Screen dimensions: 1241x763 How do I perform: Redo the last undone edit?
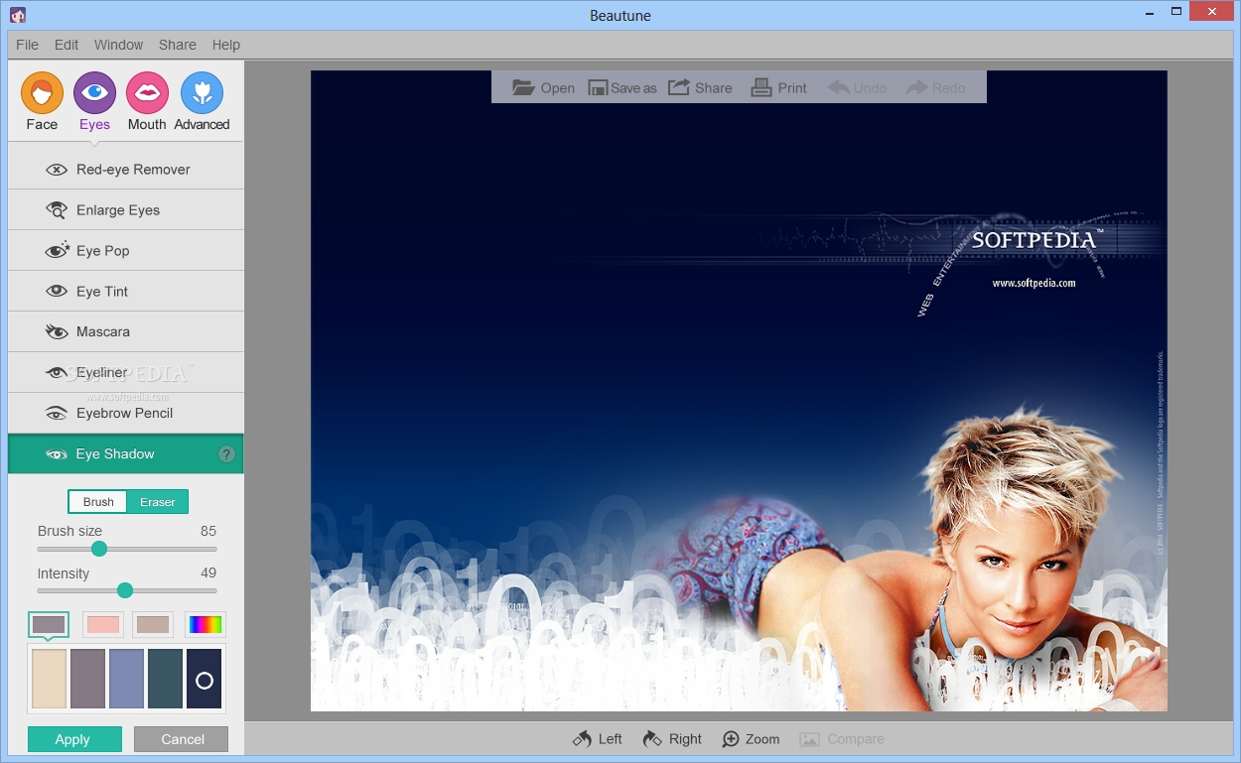point(935,88)
